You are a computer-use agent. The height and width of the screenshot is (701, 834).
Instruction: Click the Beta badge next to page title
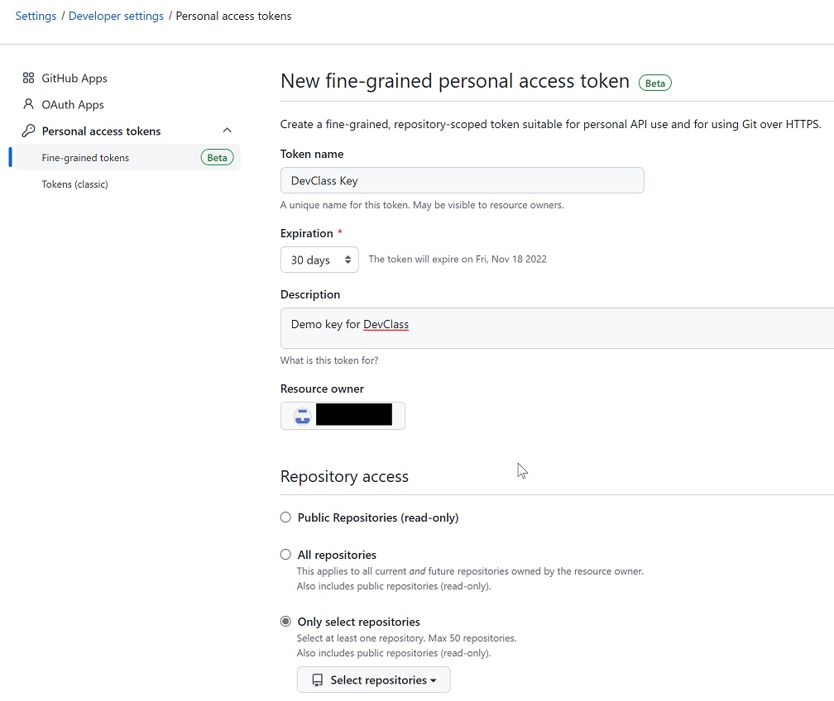(x=654, y=82)
